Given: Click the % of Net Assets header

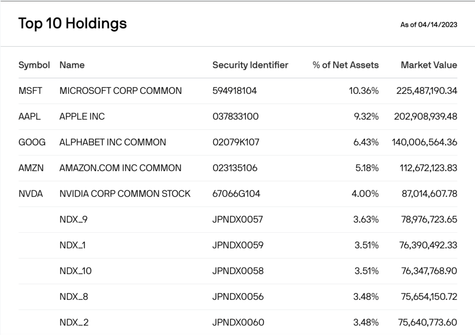Looking at the screenshot, I should pyautogui.click(x=345, y=65).
